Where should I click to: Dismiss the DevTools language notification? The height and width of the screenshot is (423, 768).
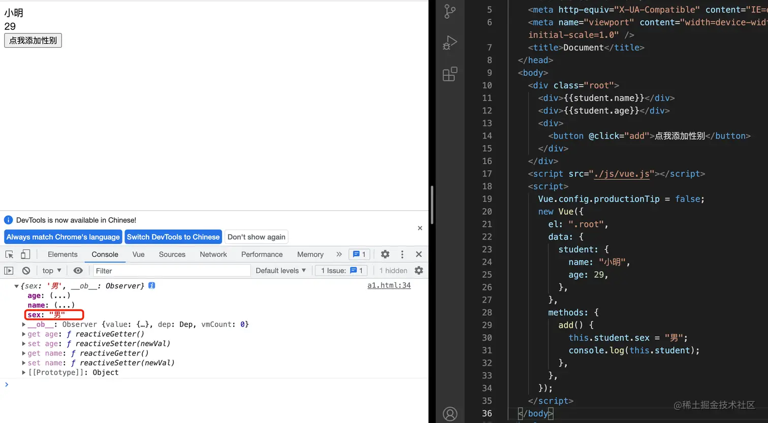(x=420, y=228)
